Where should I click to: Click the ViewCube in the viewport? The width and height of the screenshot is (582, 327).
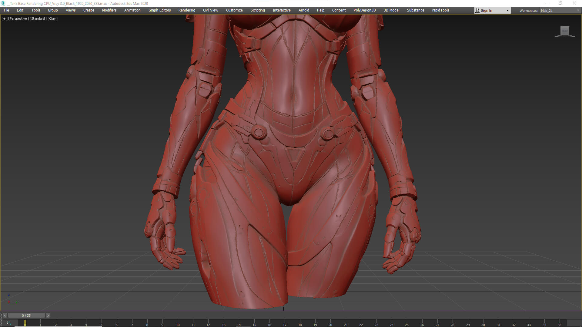tap(565, 31)
